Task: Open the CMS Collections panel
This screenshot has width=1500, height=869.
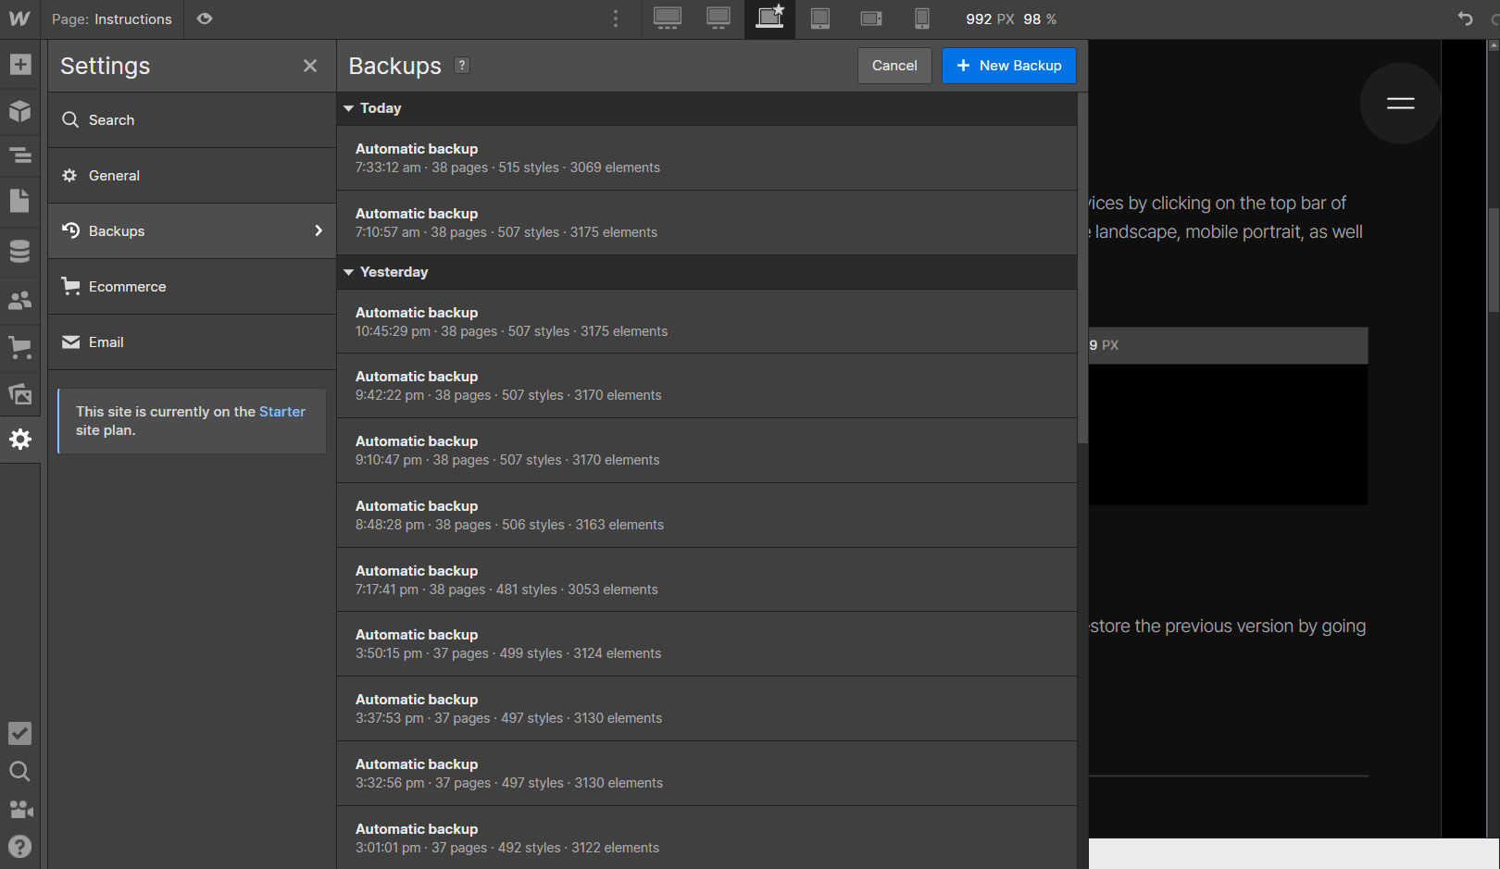Action: click(20, 251)
